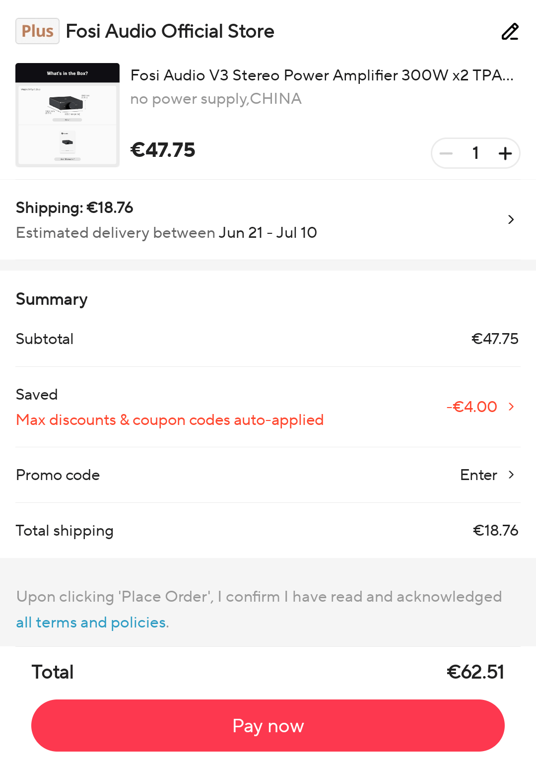Select the Shipping: €18.76 row

(268, 219)
